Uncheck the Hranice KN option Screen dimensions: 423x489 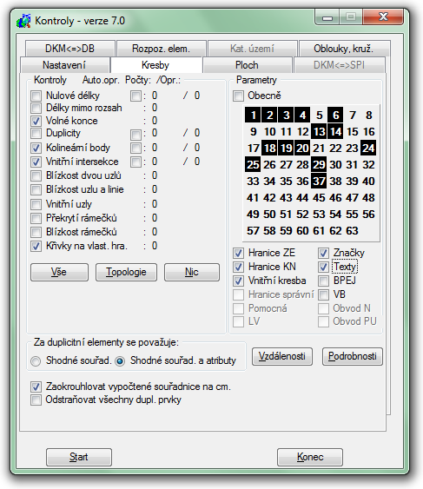click(x=238, y=267)
